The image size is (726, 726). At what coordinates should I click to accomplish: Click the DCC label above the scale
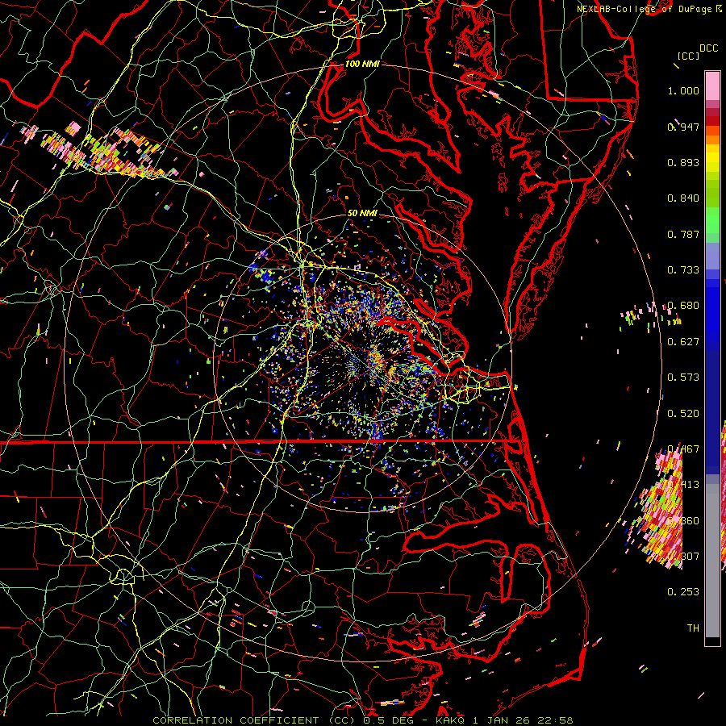708,48
